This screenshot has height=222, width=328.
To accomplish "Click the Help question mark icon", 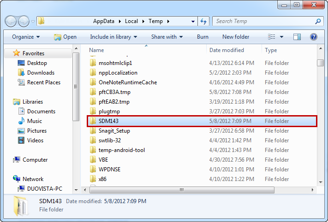I will click(314, 37).
